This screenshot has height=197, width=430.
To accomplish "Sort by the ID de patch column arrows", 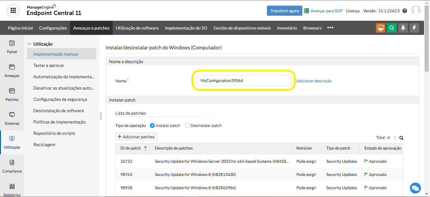I will 145,148.
